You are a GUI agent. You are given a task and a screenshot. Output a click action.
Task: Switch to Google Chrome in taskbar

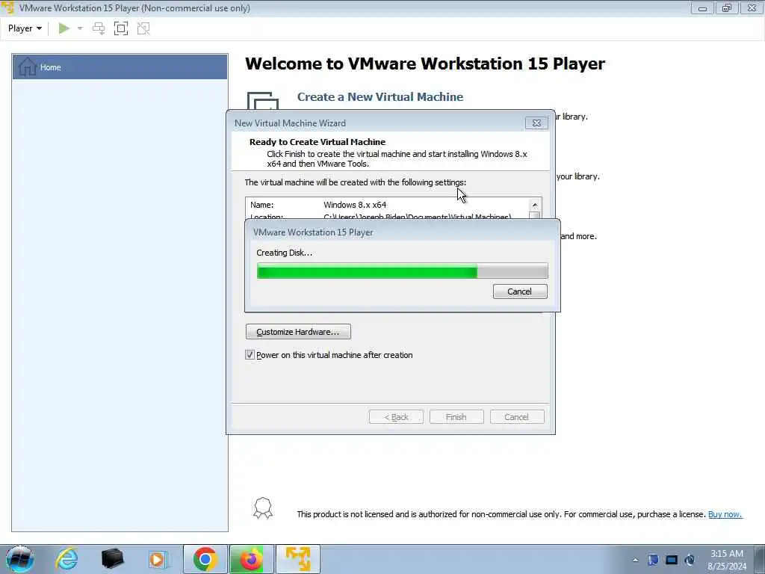(x=205, y=559)
